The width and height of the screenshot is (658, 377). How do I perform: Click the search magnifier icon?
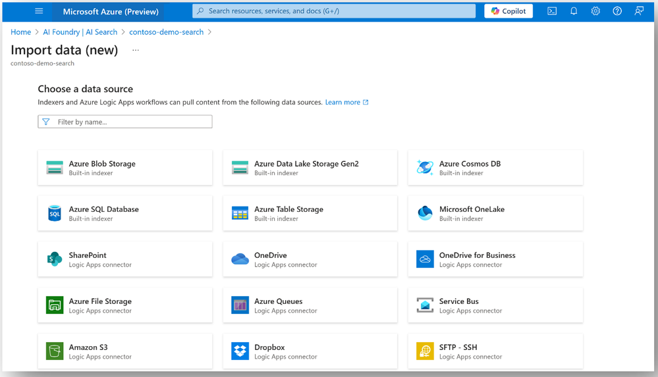201,11
